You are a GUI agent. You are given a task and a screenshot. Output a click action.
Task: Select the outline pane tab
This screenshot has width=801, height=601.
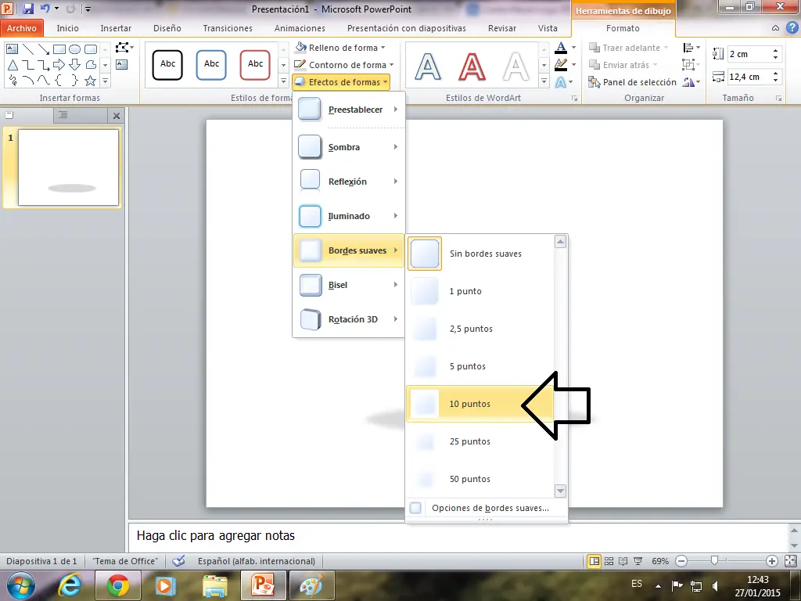63,116
